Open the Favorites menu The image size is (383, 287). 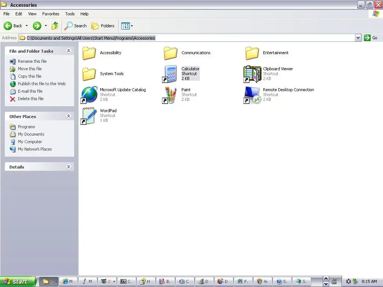51,14
